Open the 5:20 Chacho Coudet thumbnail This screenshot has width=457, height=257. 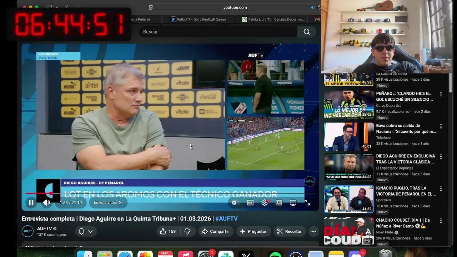(349, 231)
